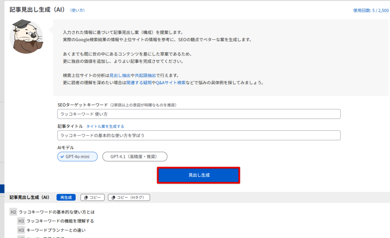The image size is (390, 238).
Task: Click the 再生成 button
Action: click(x=66, y=198)
